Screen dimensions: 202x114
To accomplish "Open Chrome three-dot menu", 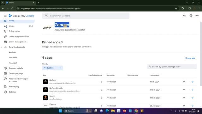I will click(199, 9).
